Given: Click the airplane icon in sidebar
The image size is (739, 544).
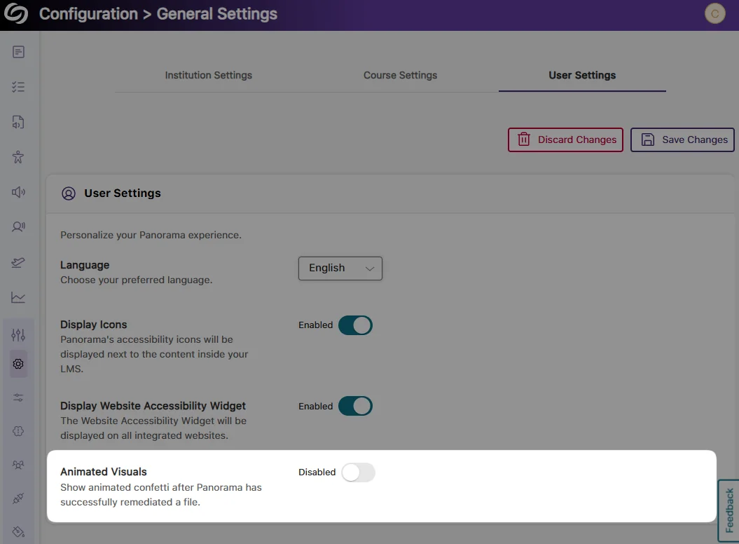Looking at the screenshot, I should pyautogui.click(x=18, y=262).
